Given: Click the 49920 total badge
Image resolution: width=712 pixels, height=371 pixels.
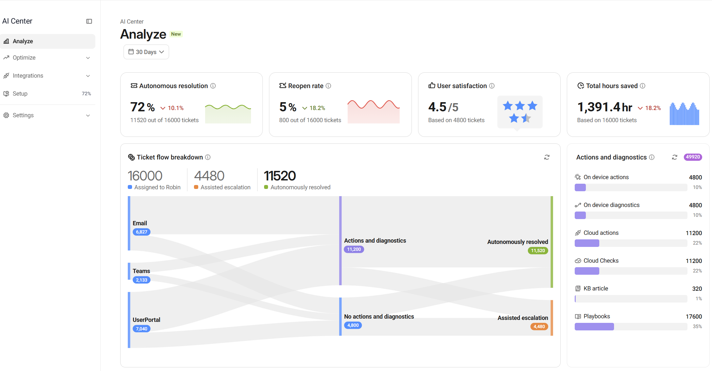Looking at the screenshot, I should pyautogui.click(x=693, y=157).
